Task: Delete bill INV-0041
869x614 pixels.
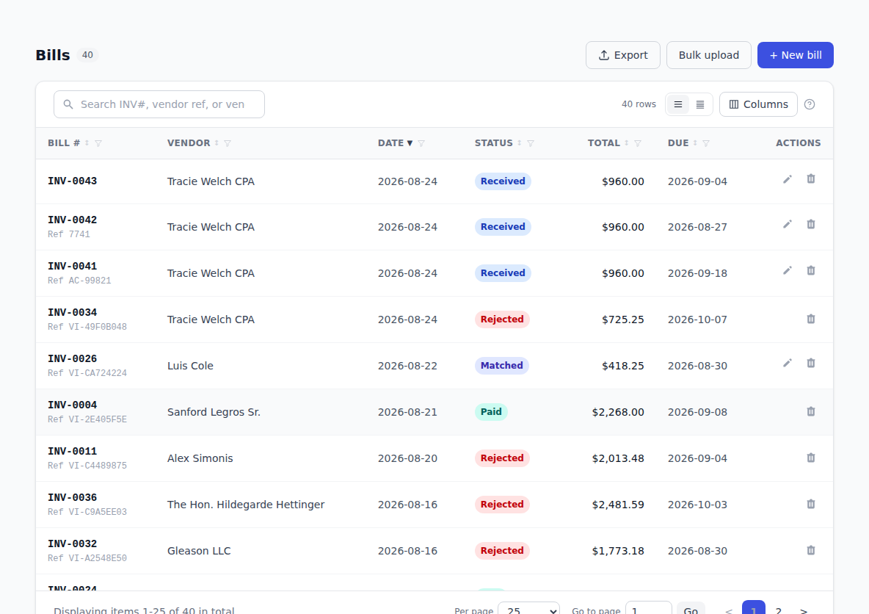Action: 811,271
